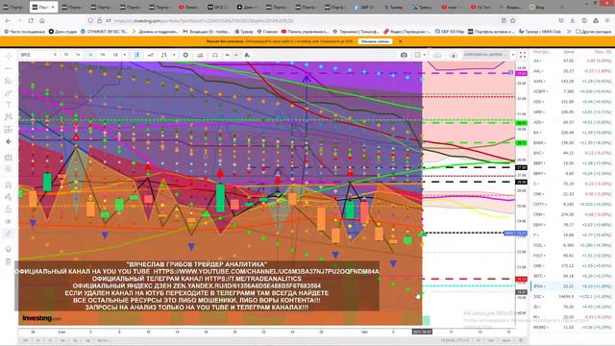Open the Другие закладки bookmarks folder

tap(594, 32)
